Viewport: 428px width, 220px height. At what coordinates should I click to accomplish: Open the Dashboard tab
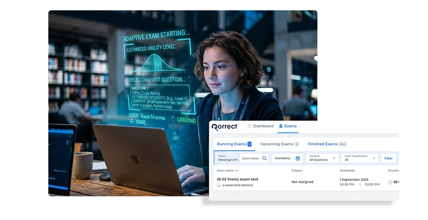(261, 126)
